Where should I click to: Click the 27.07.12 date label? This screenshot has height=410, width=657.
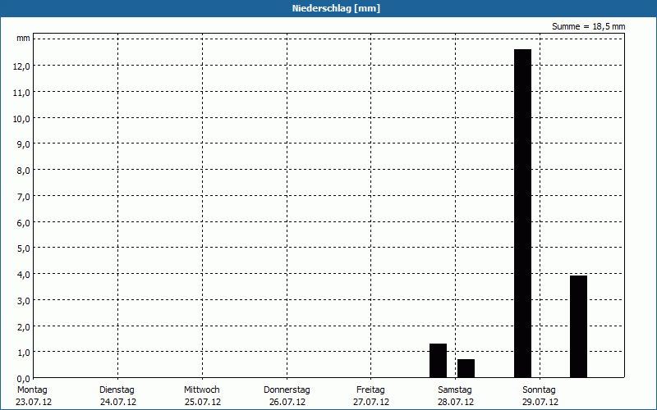tap(371, 402)
